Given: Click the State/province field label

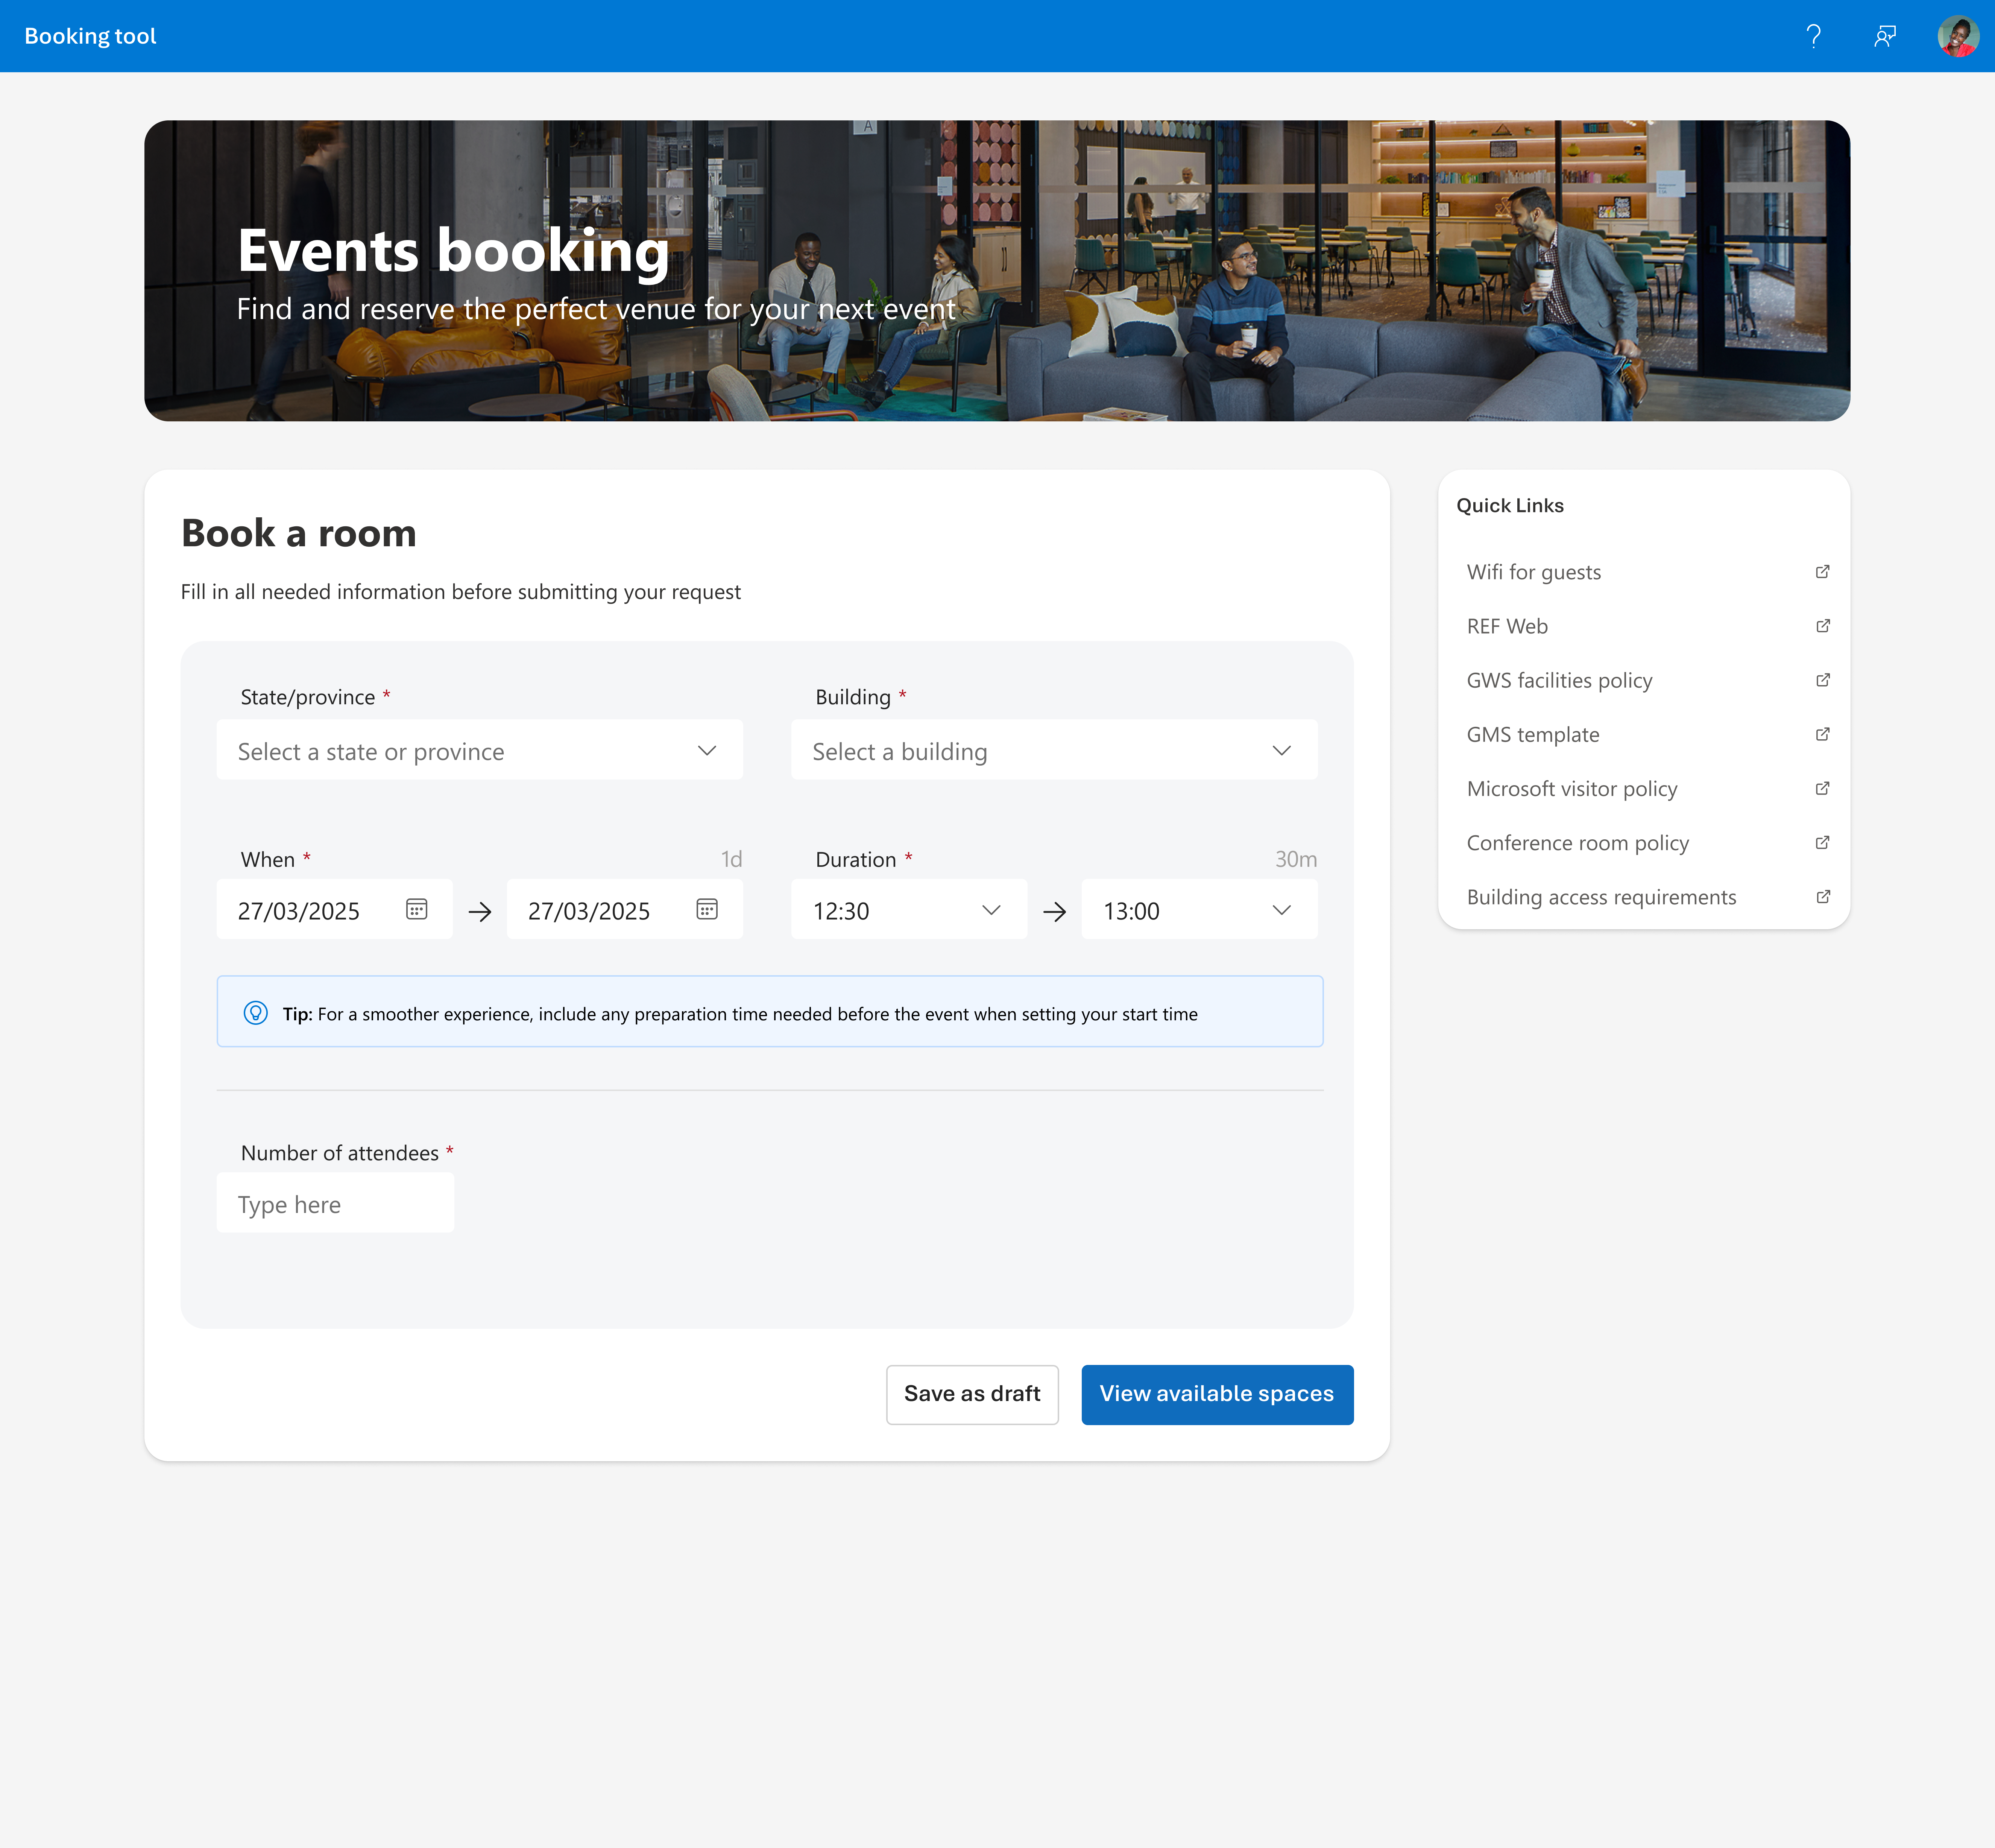Looking at the screenshot, I should tap(308, 697).
